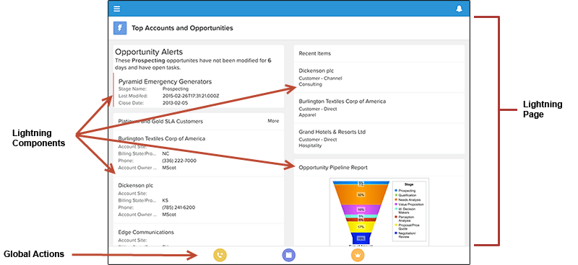The image size is (578, 265).
Task: Click Prospecting blue legend swatch
Action: (x=396, y=191)
